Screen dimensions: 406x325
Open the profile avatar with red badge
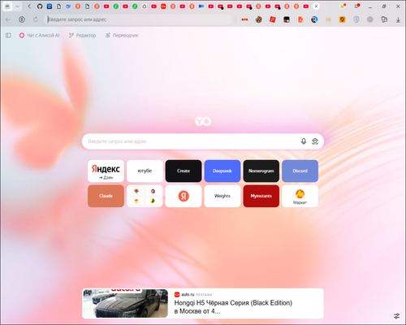coord(343,6)
